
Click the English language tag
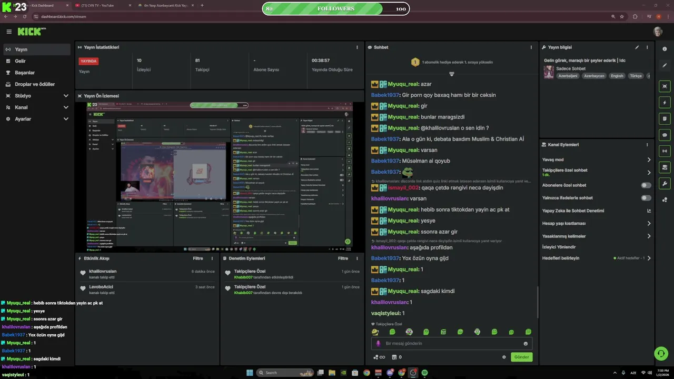pyautogui.click(x=617, y=76)
